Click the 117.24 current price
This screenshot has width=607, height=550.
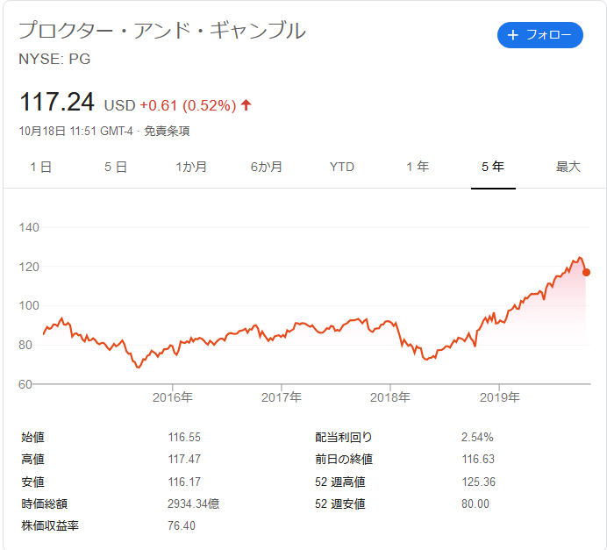[57, 102]
